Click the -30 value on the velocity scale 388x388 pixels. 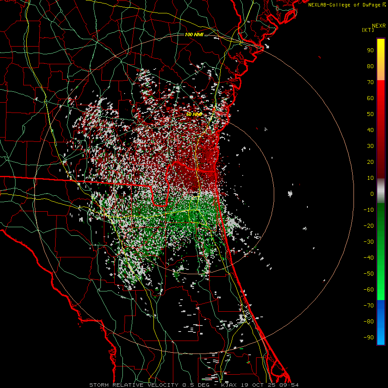click(x=369, y=242)
